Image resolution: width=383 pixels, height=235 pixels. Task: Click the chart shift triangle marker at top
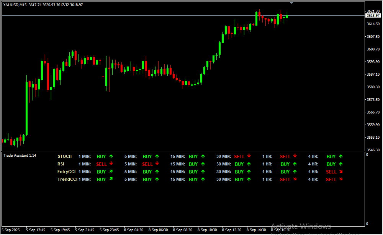click(292, 3)
